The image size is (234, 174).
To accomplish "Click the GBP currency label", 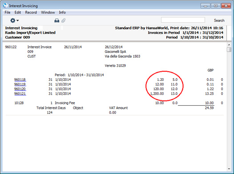I will click(x=210, y=70).
